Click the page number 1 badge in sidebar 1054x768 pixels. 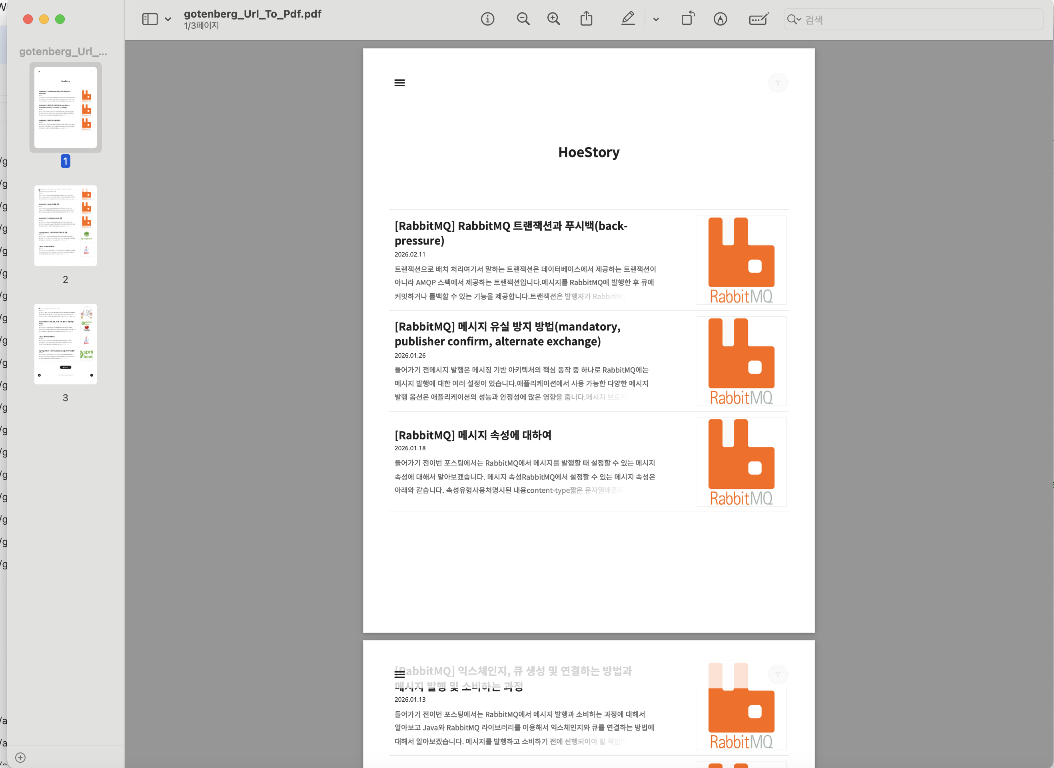[x=66, y=161]
